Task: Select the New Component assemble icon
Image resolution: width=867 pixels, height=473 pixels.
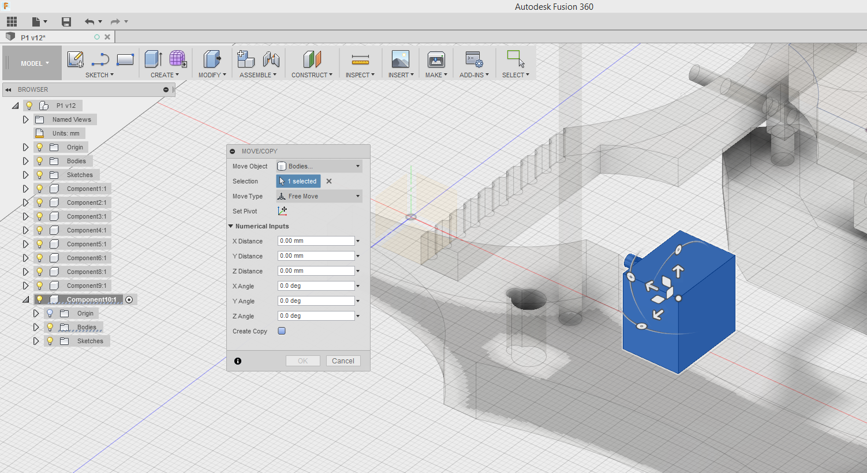Action: 246,59
